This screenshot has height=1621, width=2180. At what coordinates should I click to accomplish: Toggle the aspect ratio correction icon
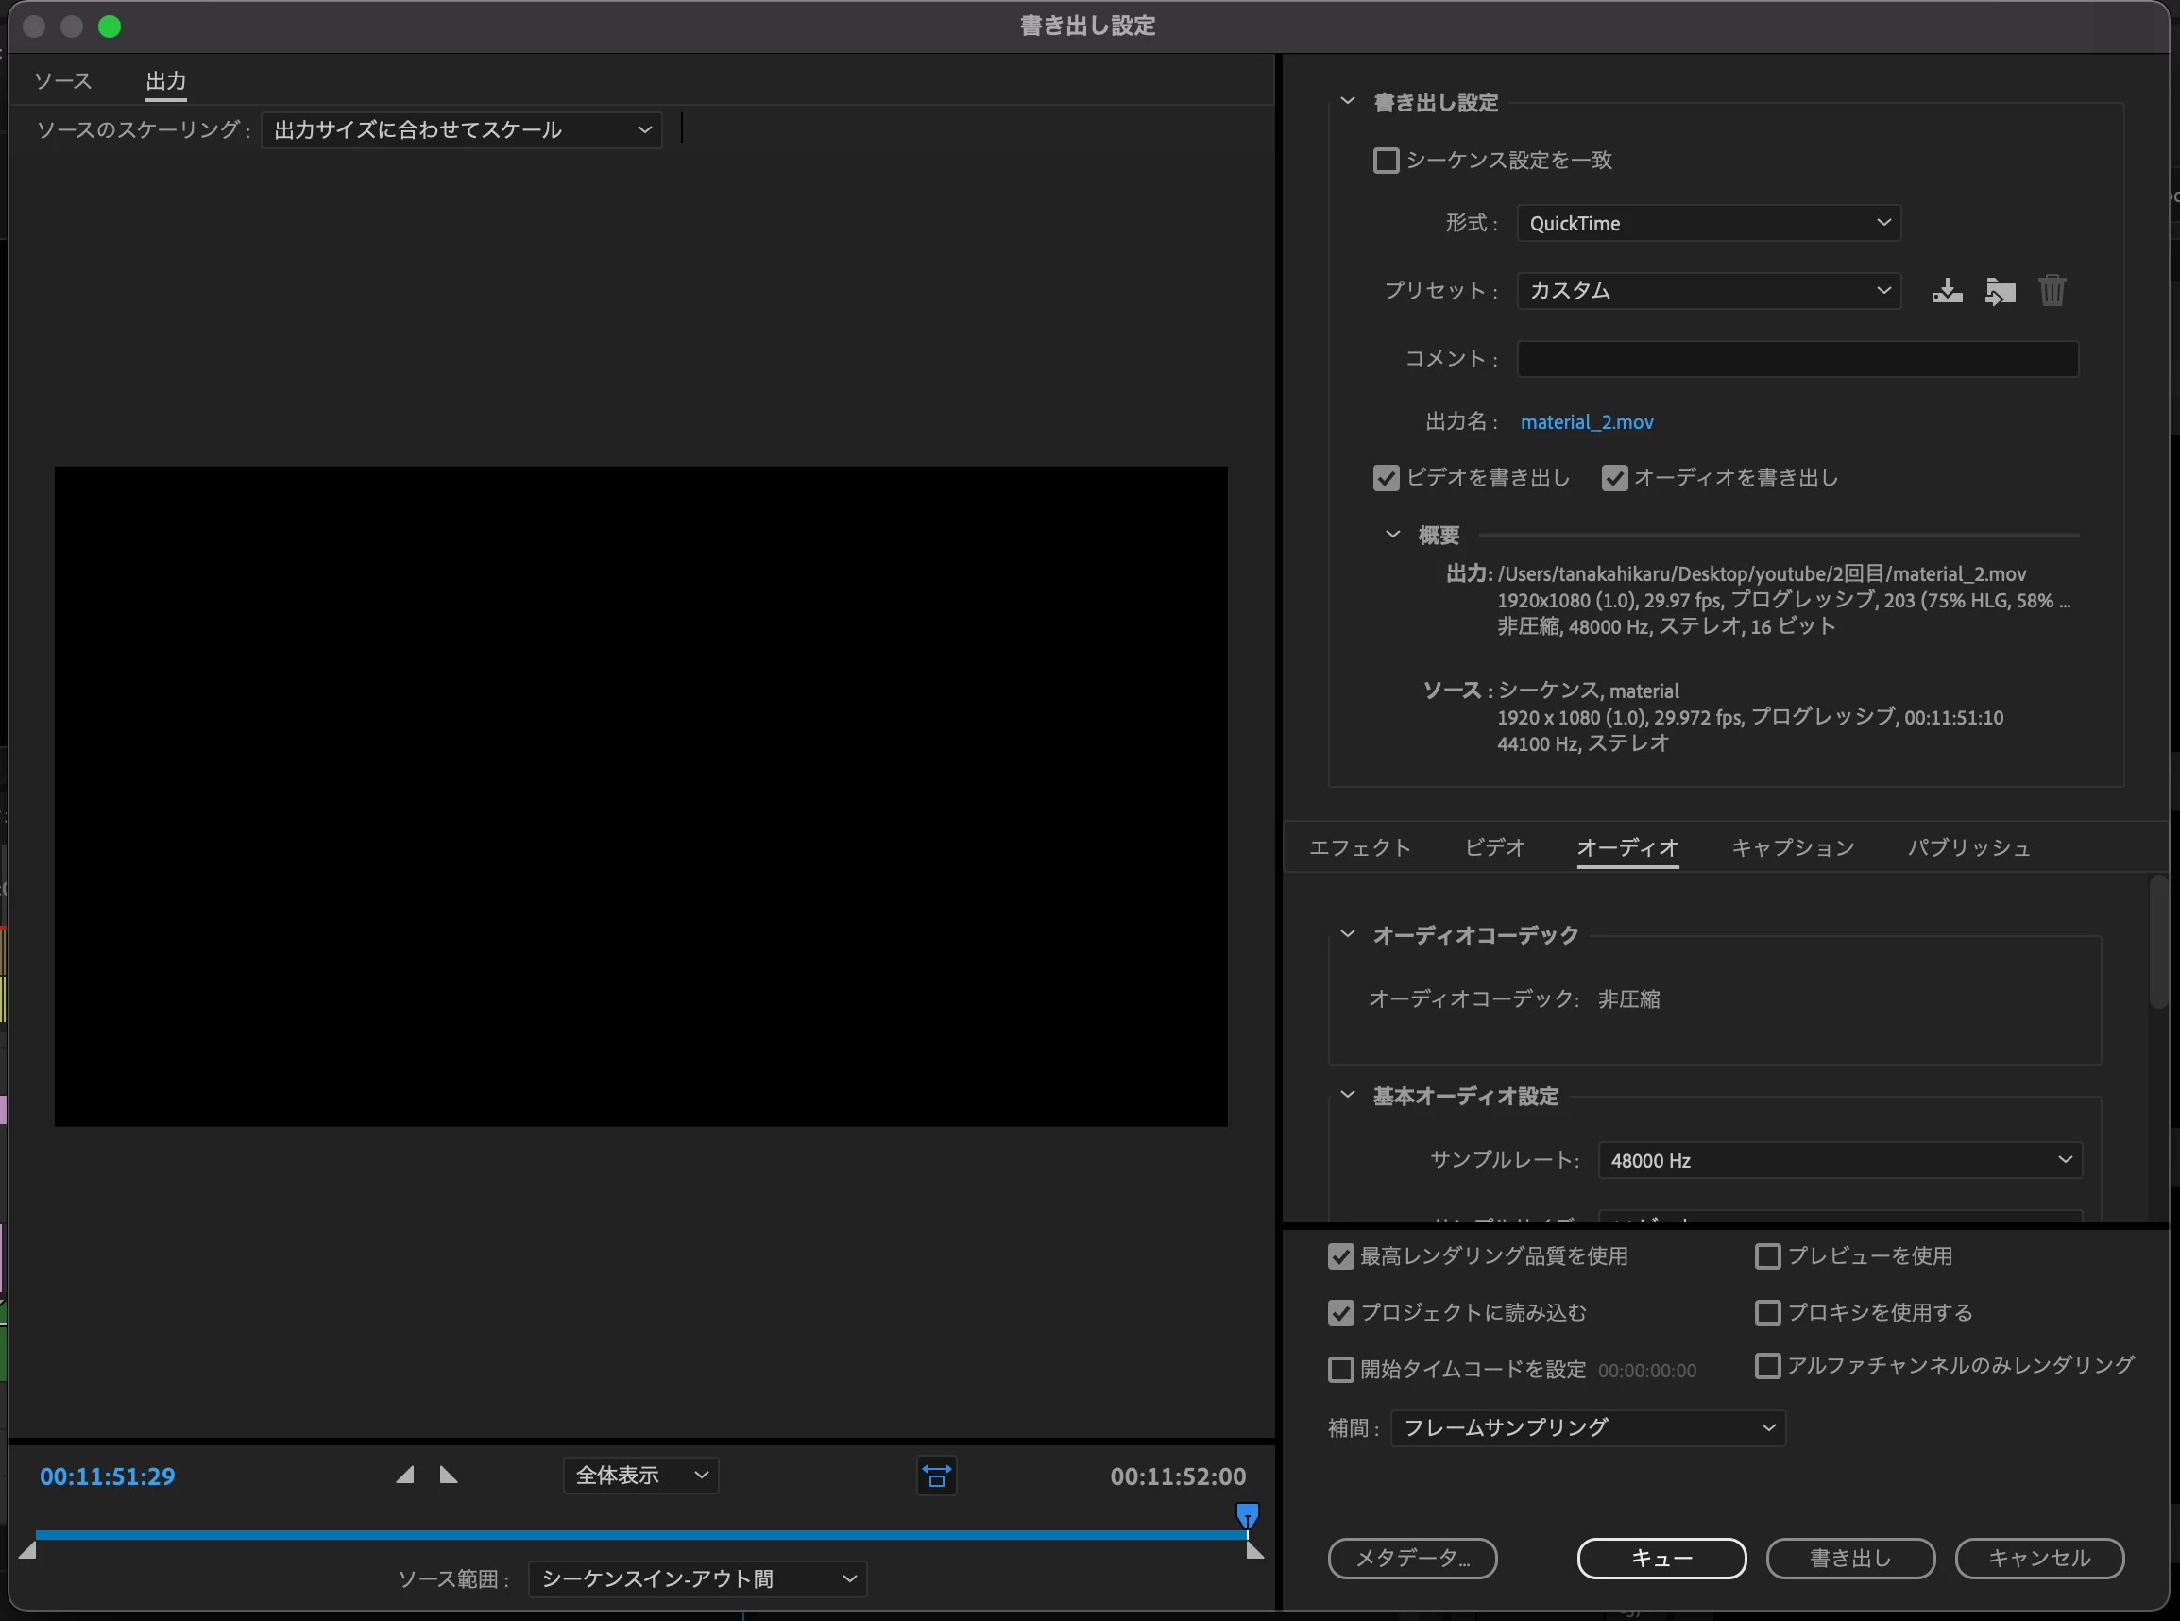click(x=936, y=1476)
